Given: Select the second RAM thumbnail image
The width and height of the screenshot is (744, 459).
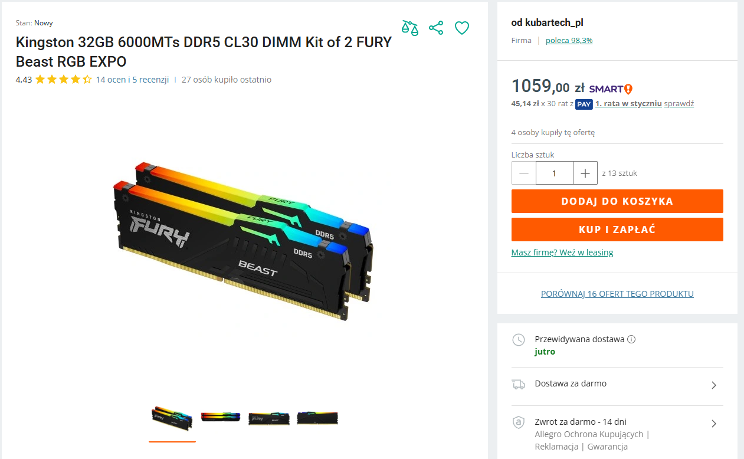Looking at the screenshot, I should pos(221,417).
